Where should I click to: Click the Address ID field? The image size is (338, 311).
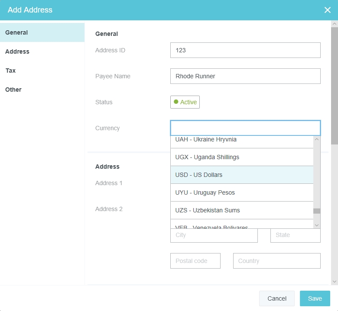click(245, 50)
